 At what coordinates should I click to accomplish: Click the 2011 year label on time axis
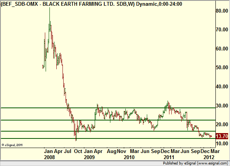pos(169,157)
